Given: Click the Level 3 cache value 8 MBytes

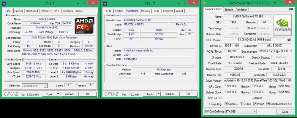Looking at the screenshot, I should [x=71, y=77].
